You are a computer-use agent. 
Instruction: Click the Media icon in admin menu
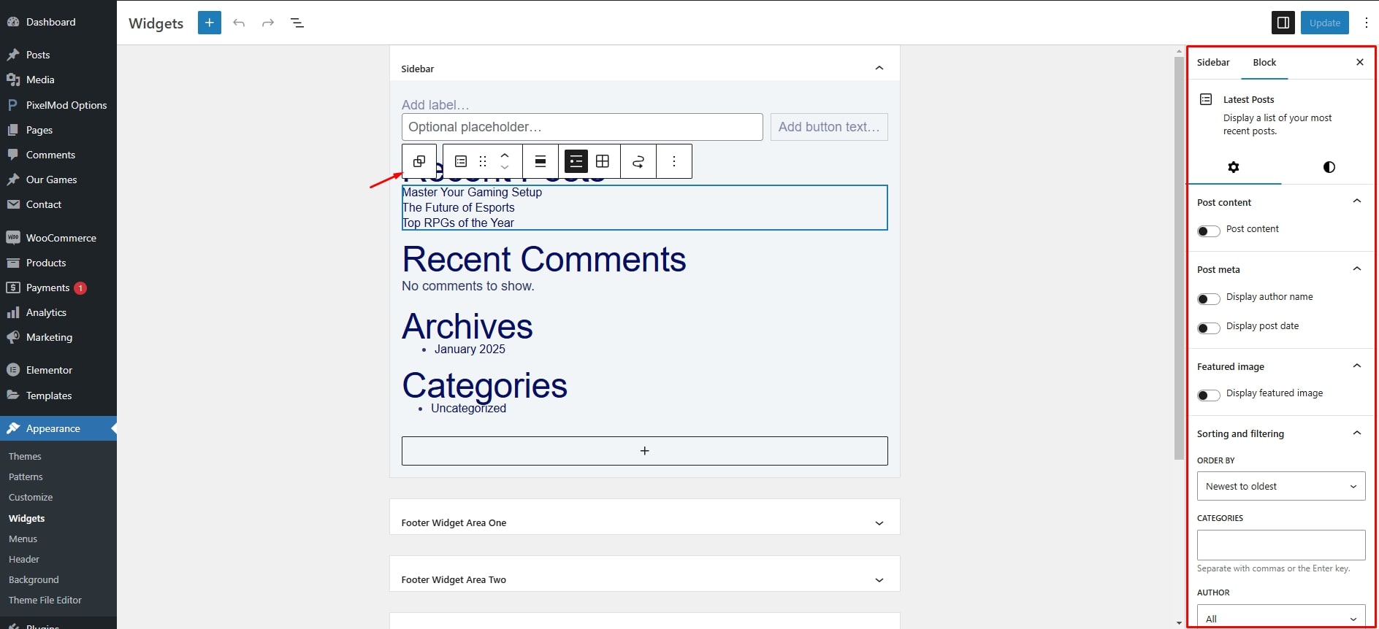[x=13, y=80]
